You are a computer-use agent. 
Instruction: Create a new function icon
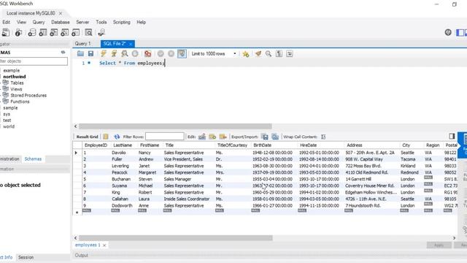(76, 32)
